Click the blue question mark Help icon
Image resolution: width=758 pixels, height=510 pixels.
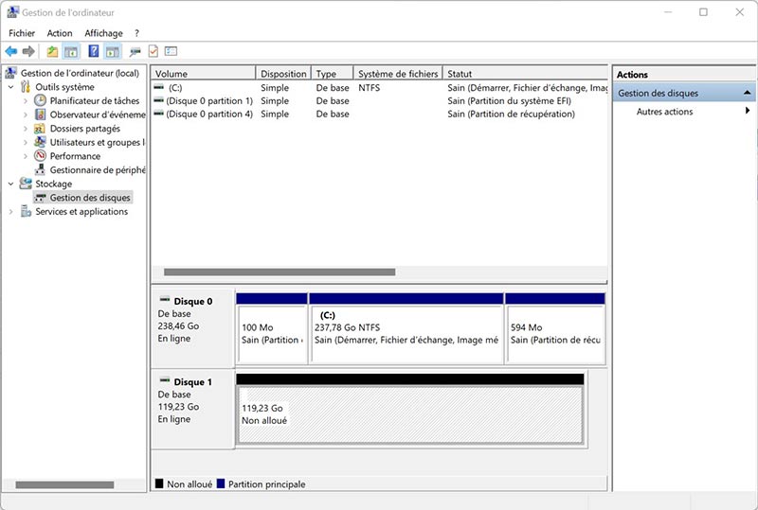point(94,51)
